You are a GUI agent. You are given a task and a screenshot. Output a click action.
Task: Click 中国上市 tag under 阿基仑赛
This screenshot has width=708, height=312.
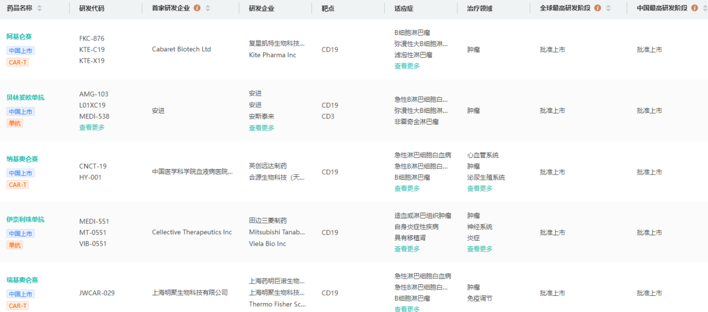click(x=21, y=51)
